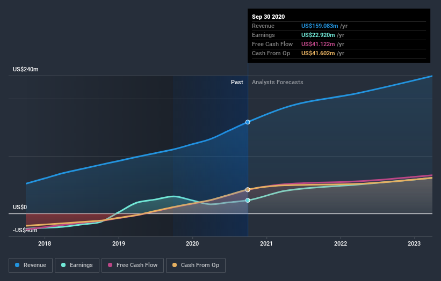Click the Free Cash Flow label in tooltip
Screen dimensions: 441x281
[272, 44]
